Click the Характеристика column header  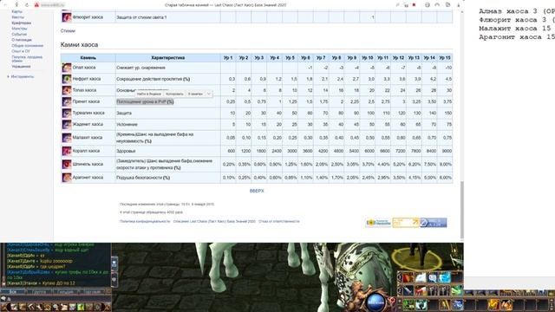point(167,58)
